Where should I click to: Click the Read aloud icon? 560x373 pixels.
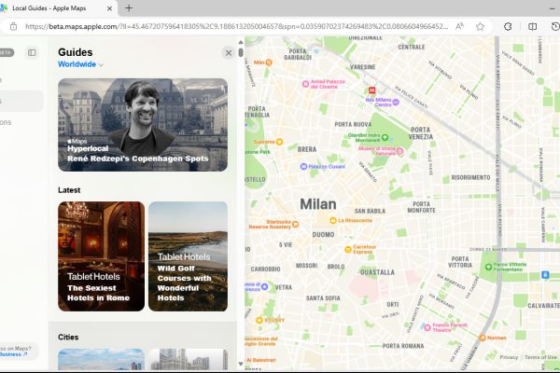pyautogui.click(x=459, y=26)
